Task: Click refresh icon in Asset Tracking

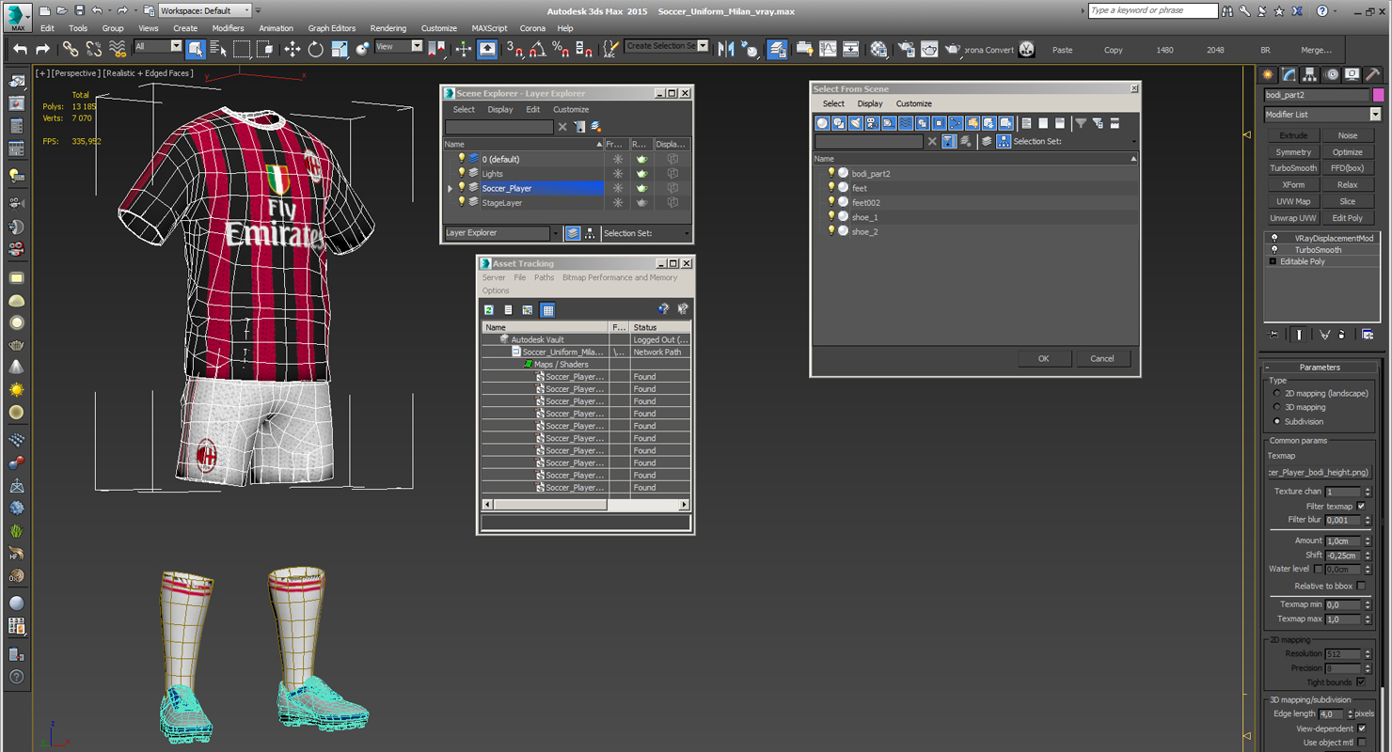Action: (489, 309)
